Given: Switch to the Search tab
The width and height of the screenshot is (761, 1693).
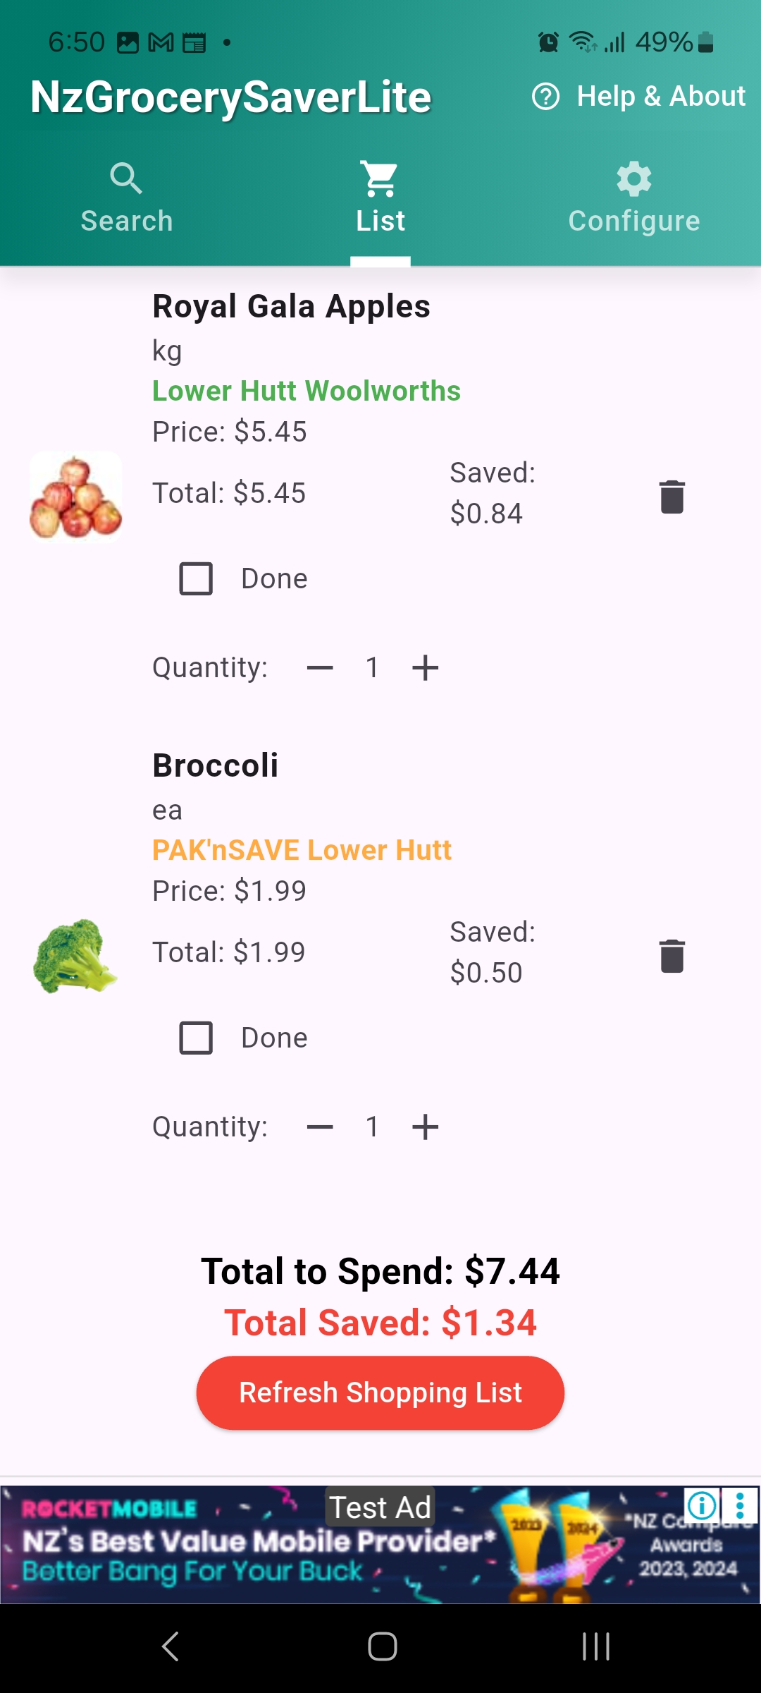Looking at the screenshot, I should point(127,198).
